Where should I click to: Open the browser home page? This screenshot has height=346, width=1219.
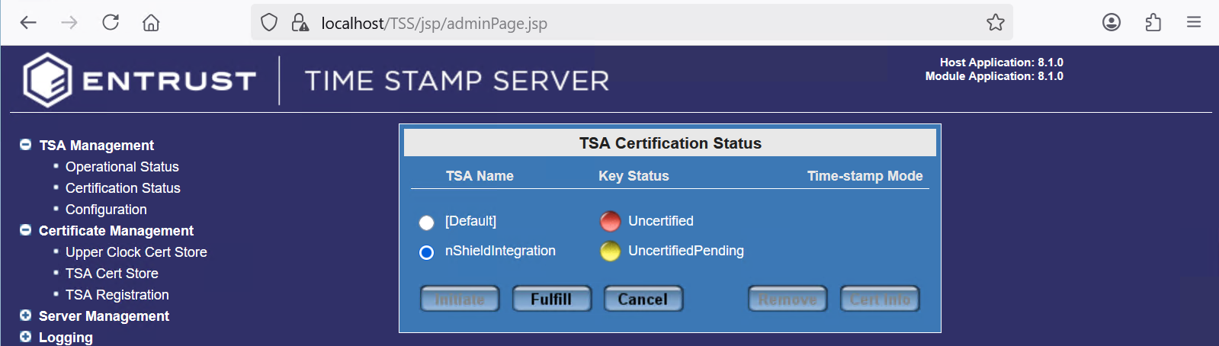151,22
